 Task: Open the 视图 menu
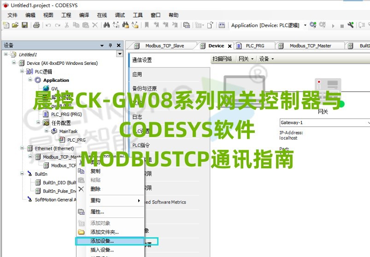tap(48, 15)
